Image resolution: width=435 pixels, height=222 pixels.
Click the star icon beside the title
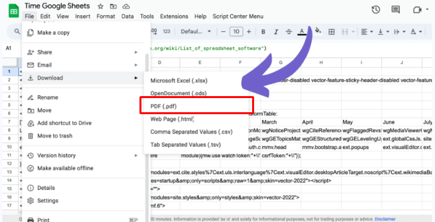click(100, 6)
